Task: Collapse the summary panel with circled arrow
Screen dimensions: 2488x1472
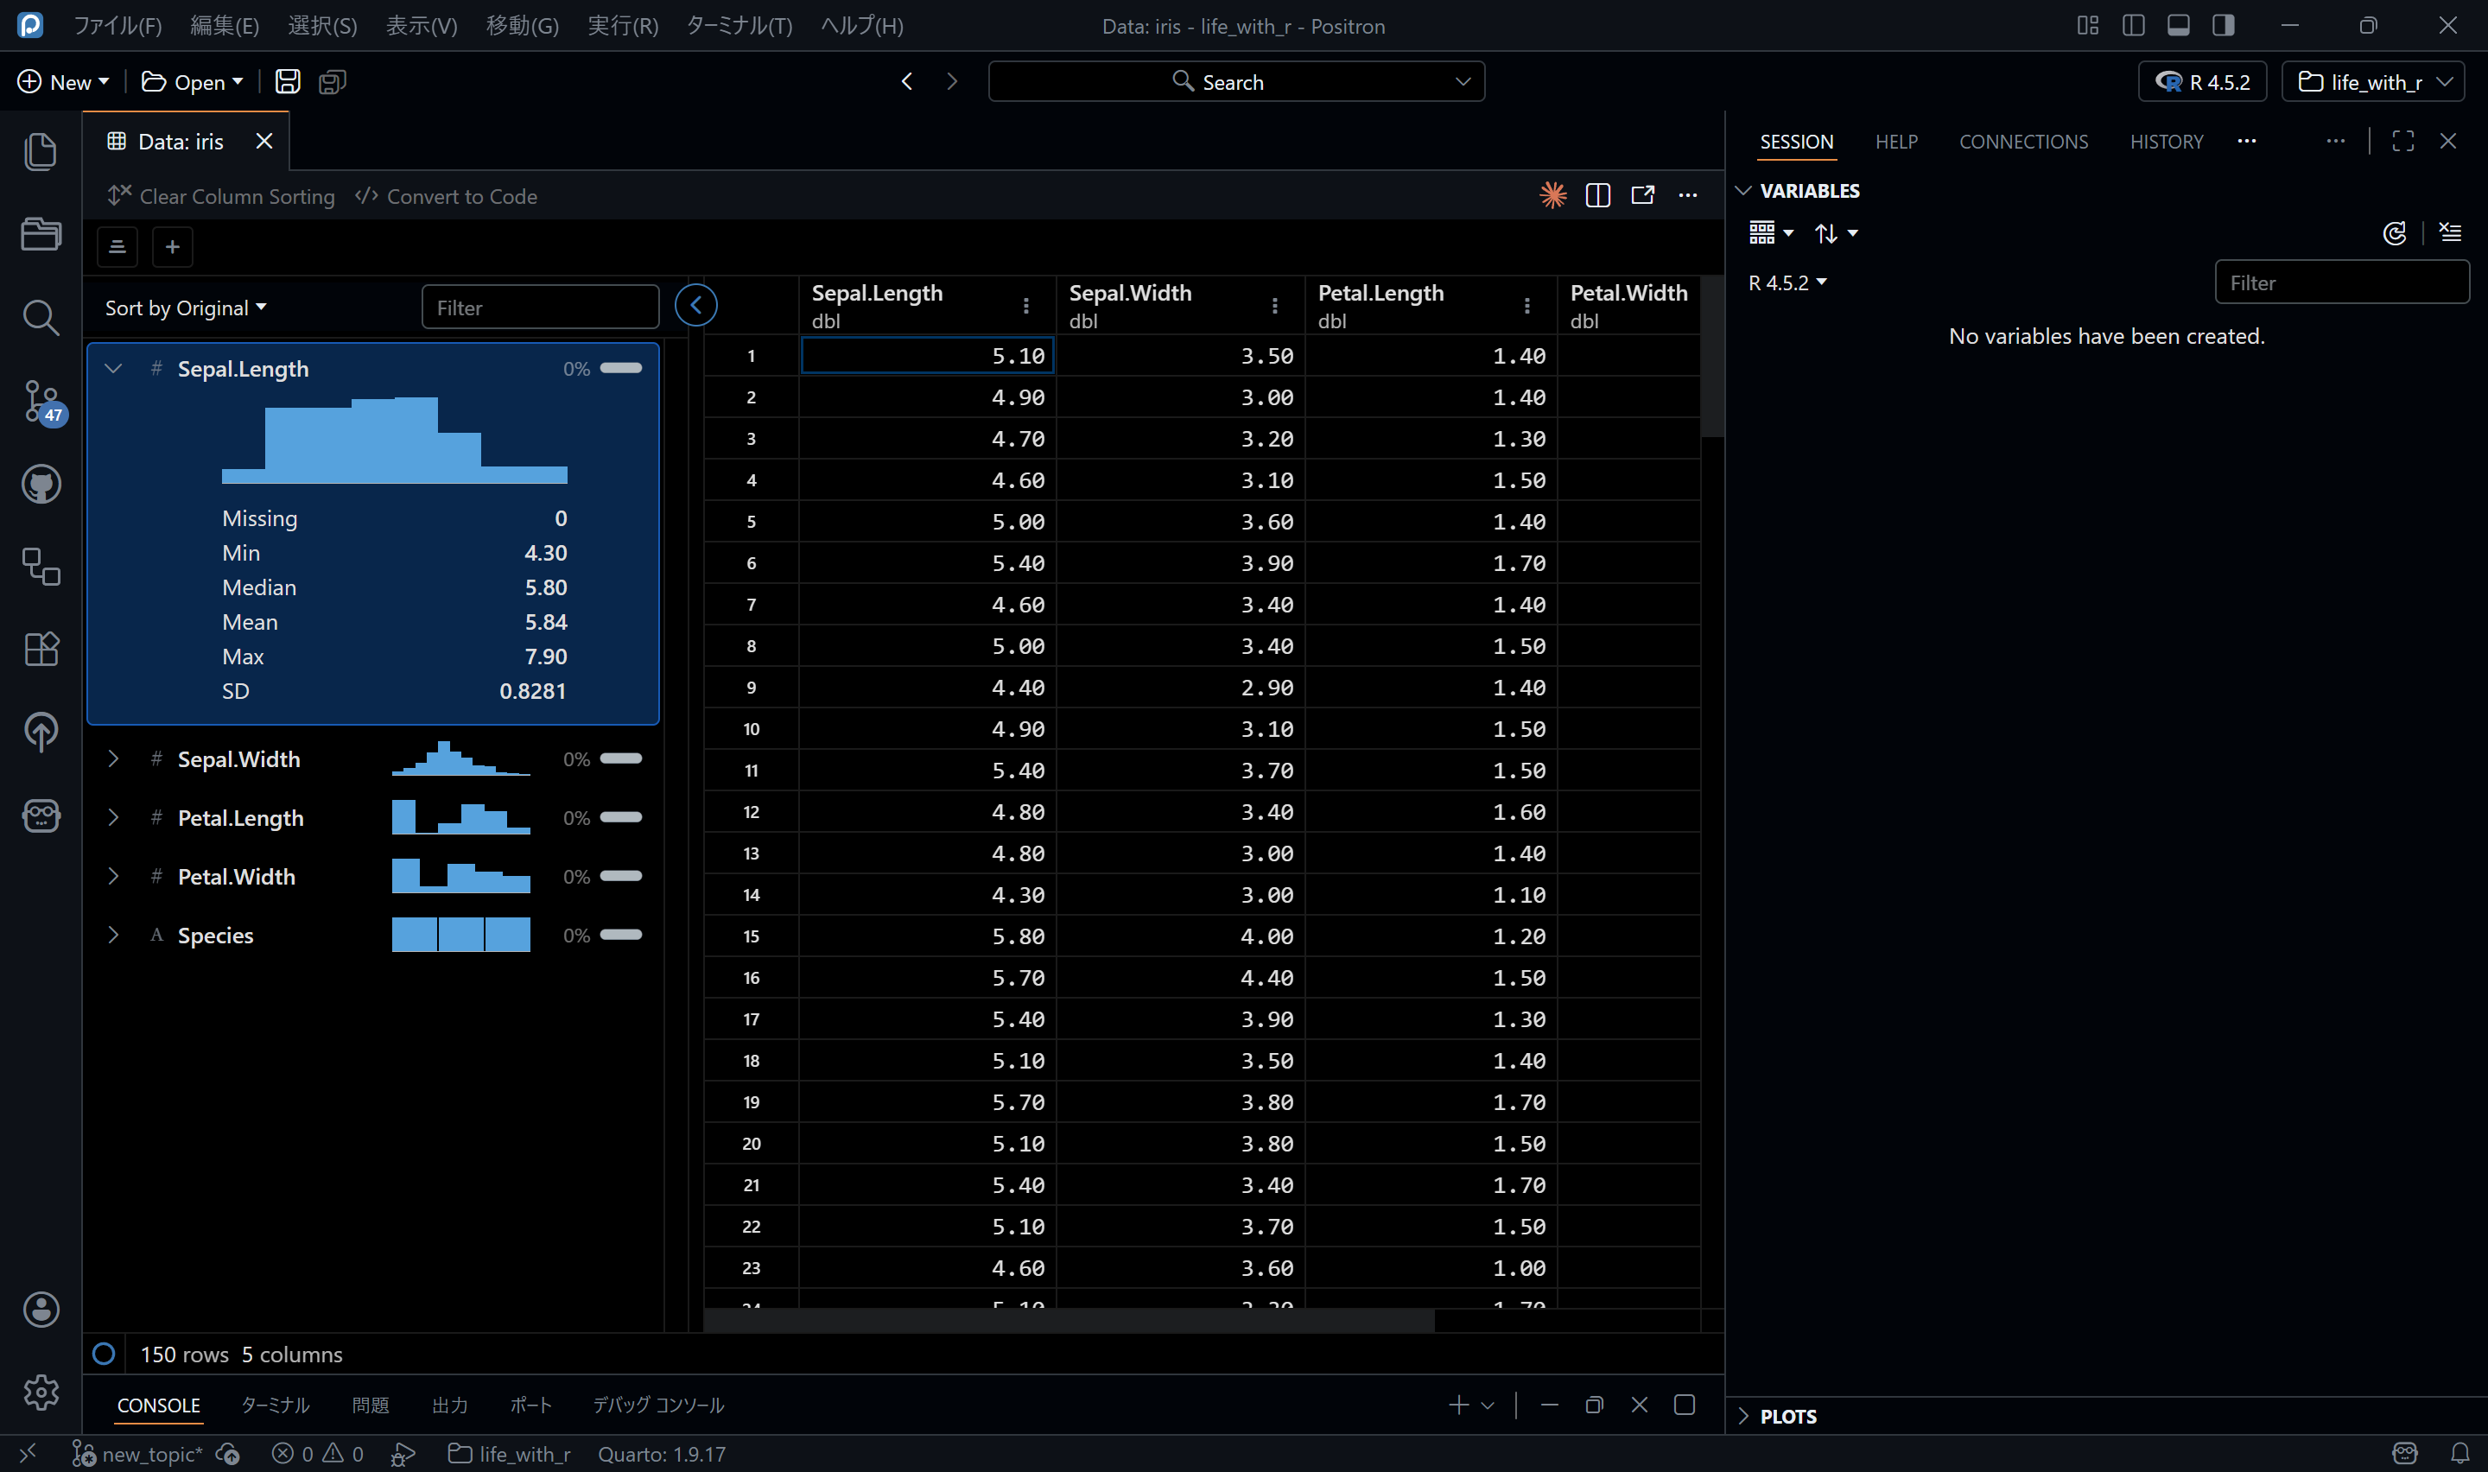Action: [x=695, y=306]
